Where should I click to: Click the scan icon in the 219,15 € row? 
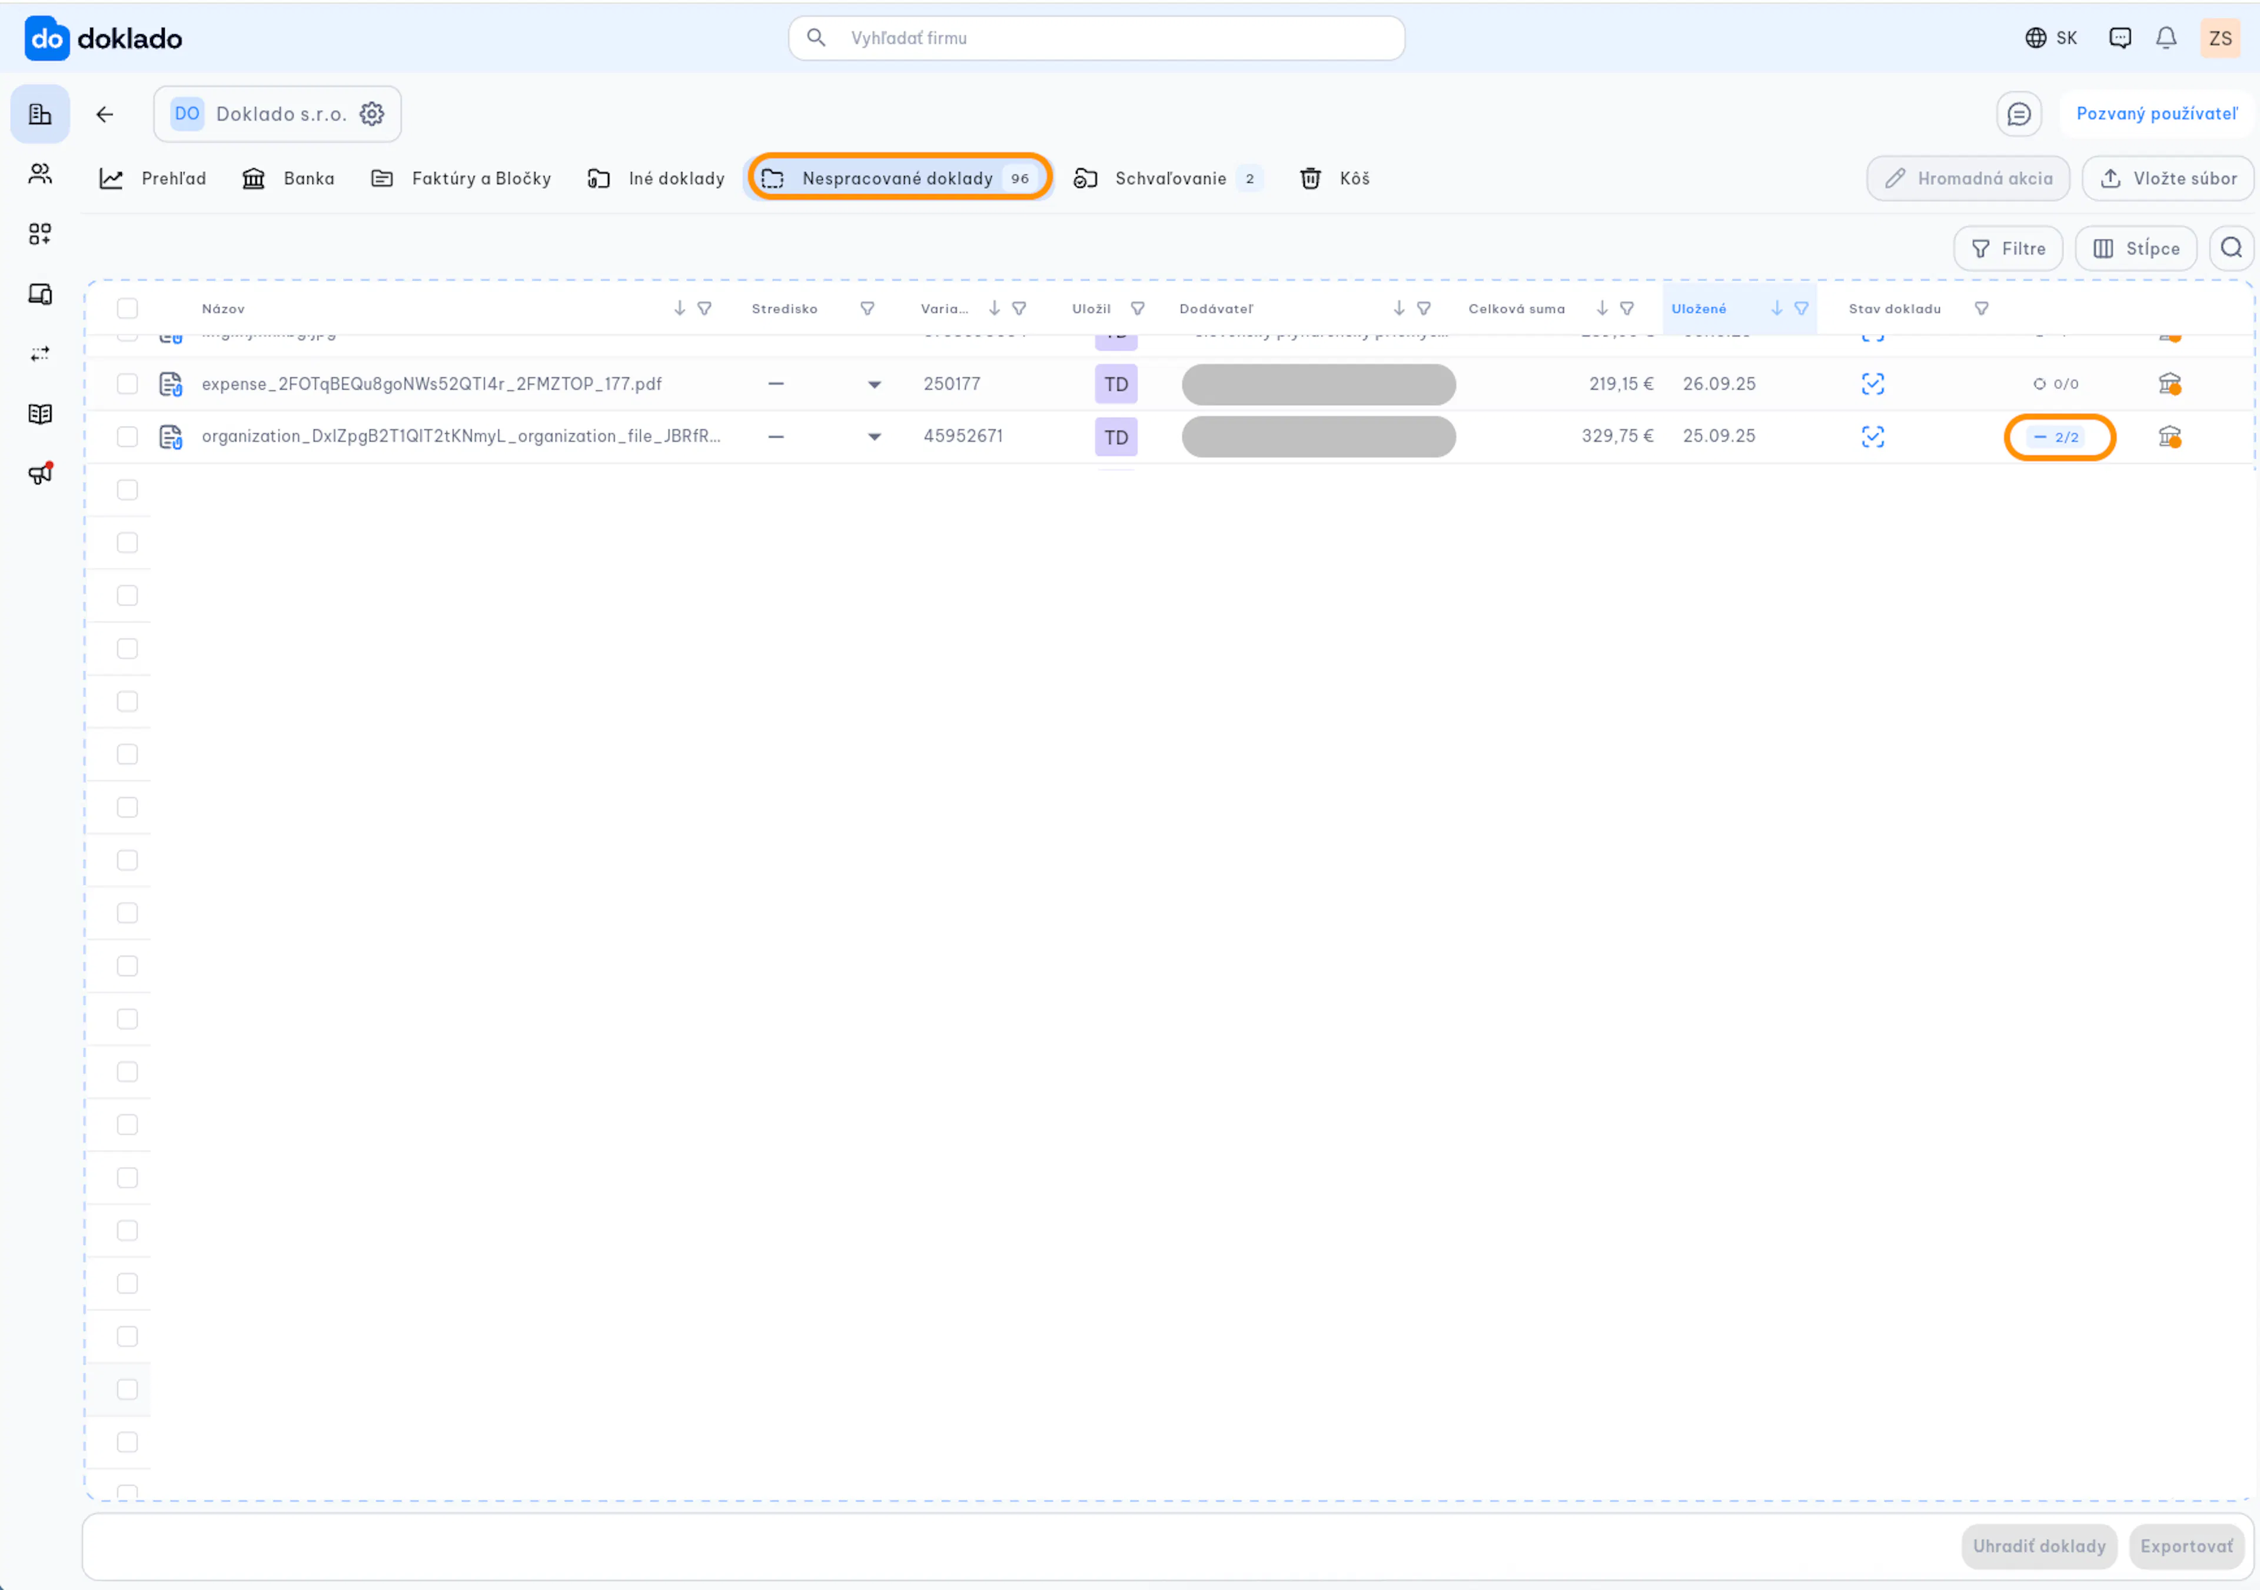(1873, 384)
